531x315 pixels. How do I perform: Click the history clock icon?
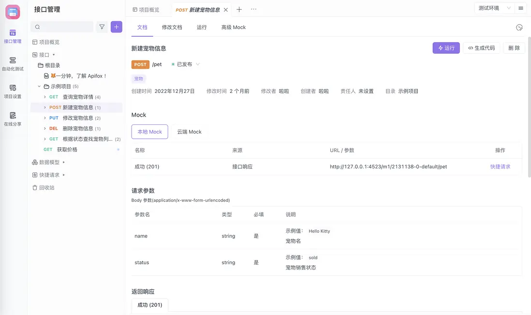519,28
